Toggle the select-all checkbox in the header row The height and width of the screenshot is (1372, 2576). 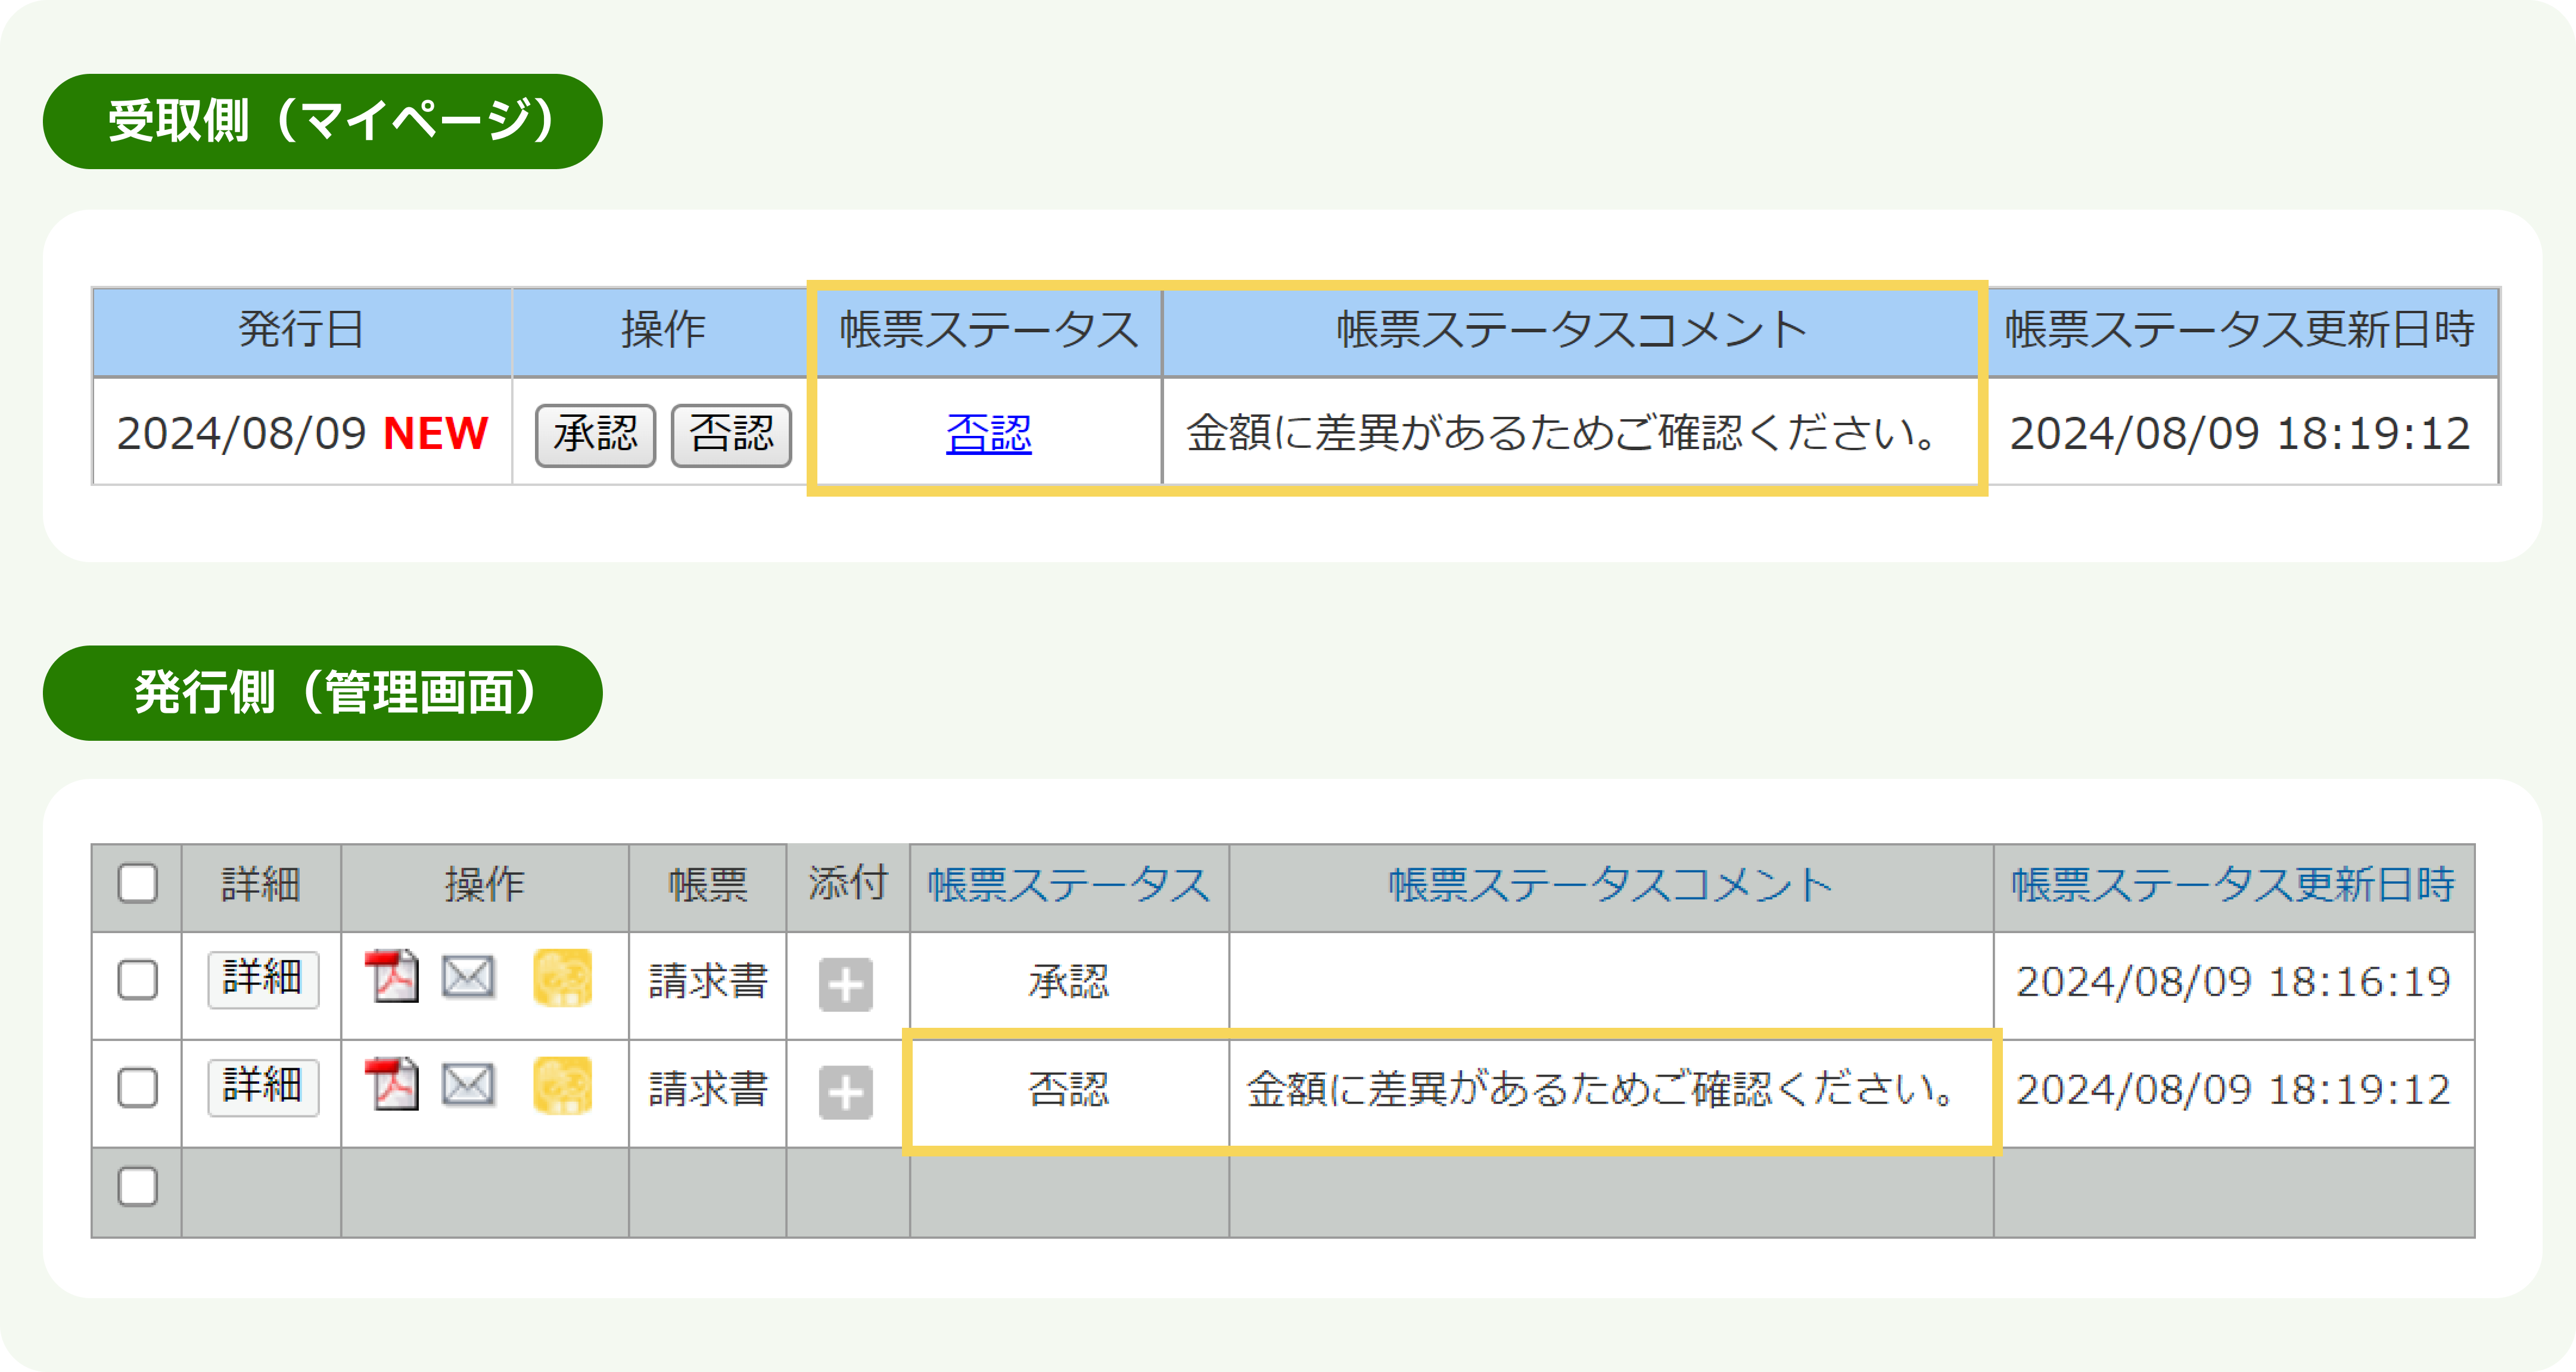tap(137, 883)
